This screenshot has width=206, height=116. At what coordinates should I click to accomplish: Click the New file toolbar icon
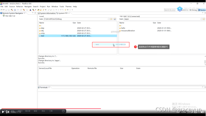coord(1,10)
